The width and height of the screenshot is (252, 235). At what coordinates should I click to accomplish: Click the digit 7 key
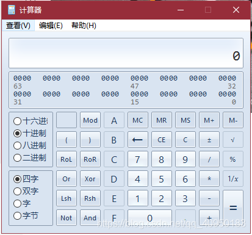pos(138,159)
